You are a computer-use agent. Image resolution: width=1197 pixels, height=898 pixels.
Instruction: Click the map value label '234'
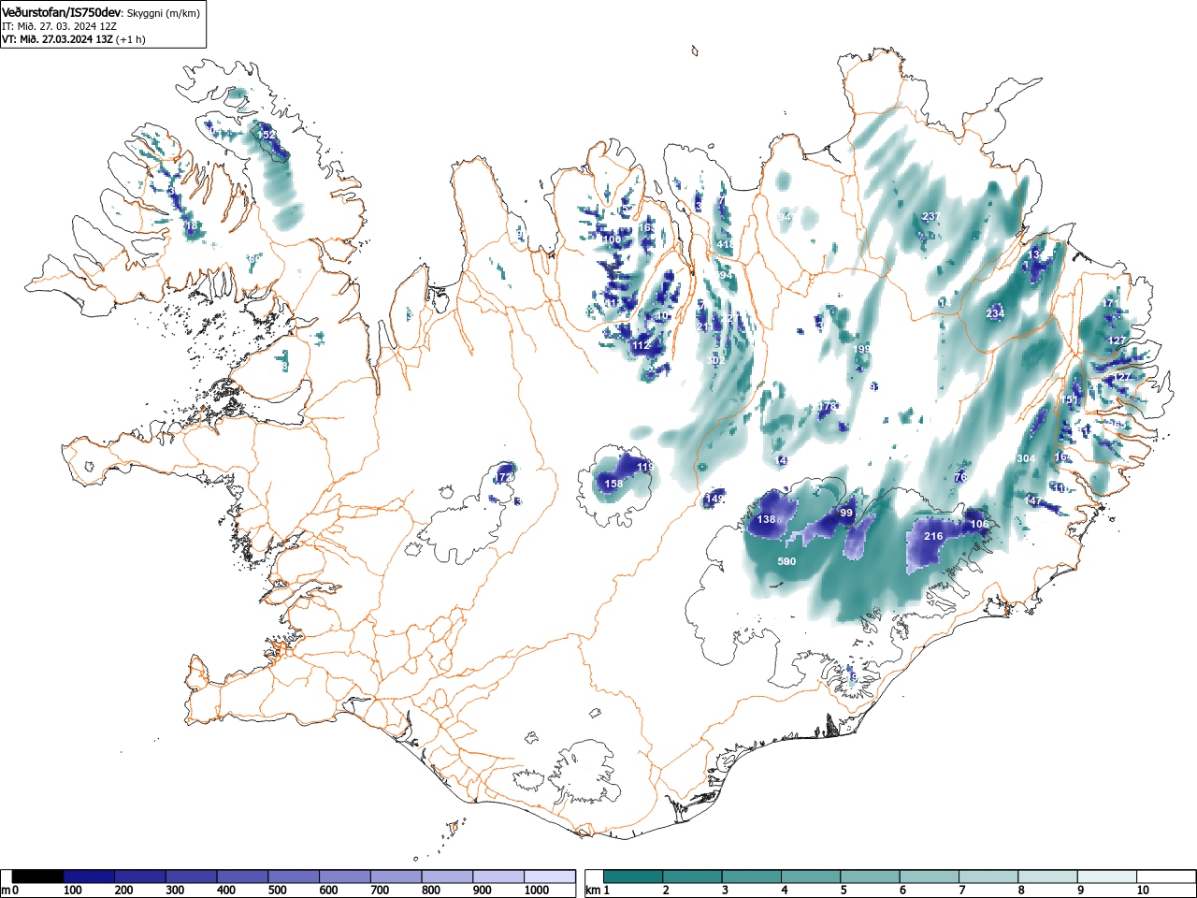point(995,313)
